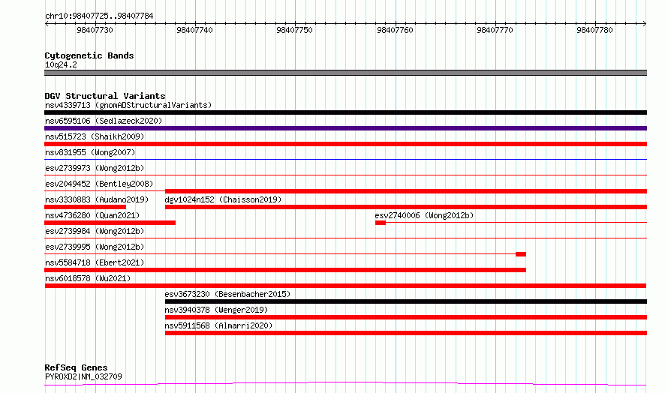The image size is (668, 393).
Task: Click the DGV Structural Variants track heading
Action: [105, 96]
